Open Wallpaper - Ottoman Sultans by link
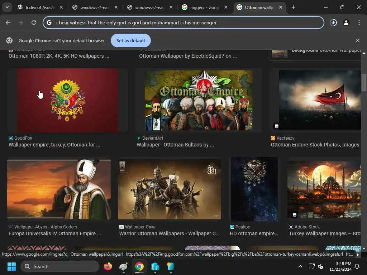The width and height of the screenshot is (367, 275). click(x=175, y=145)
